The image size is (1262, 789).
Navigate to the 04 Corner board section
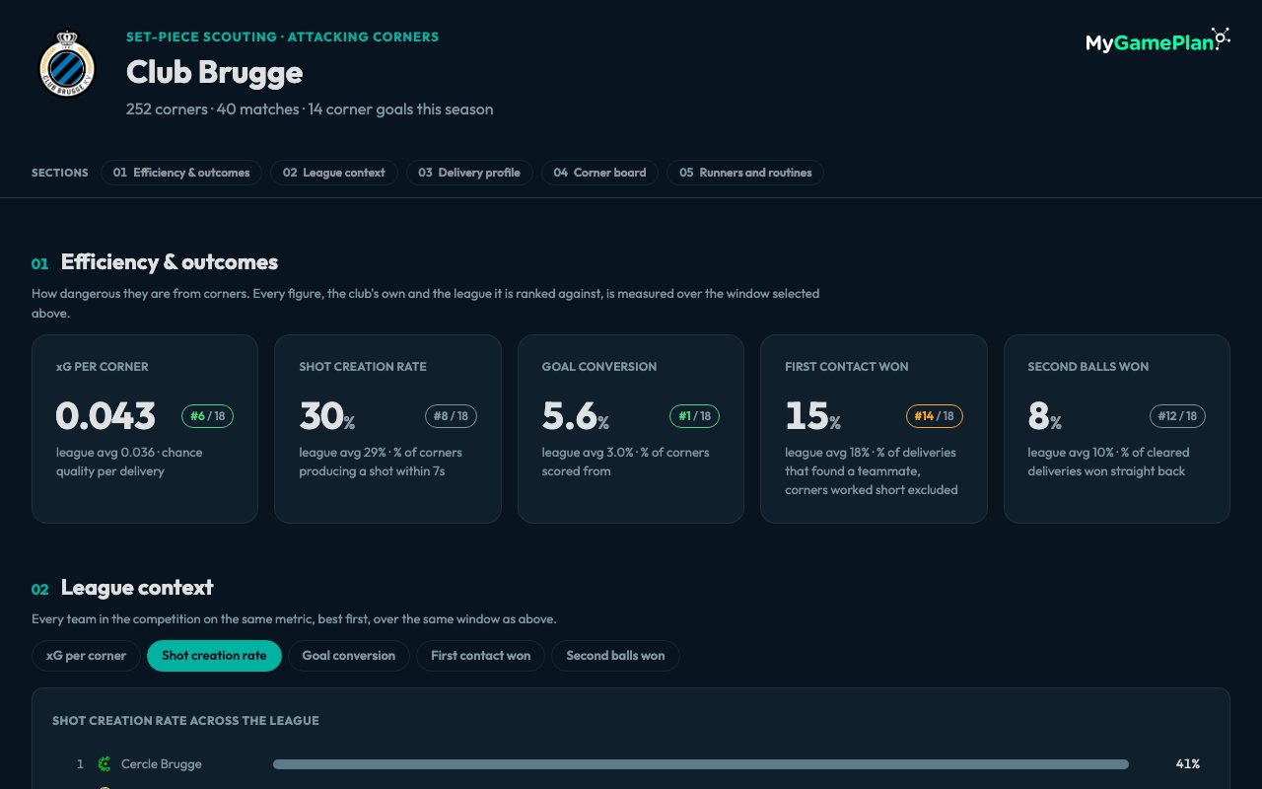tap(599, 173)
